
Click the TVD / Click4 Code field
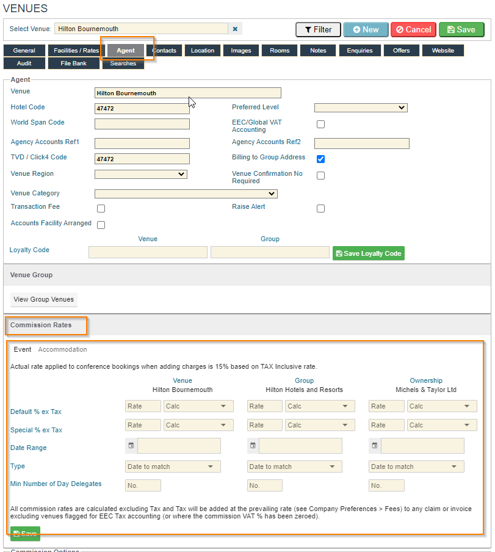click(x=142, y=159)
